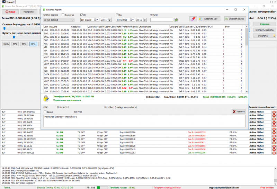The height and width of the screenshot is (189, 277).
Task: Export the report to .csv file
Action: click(x=209, y=19)
